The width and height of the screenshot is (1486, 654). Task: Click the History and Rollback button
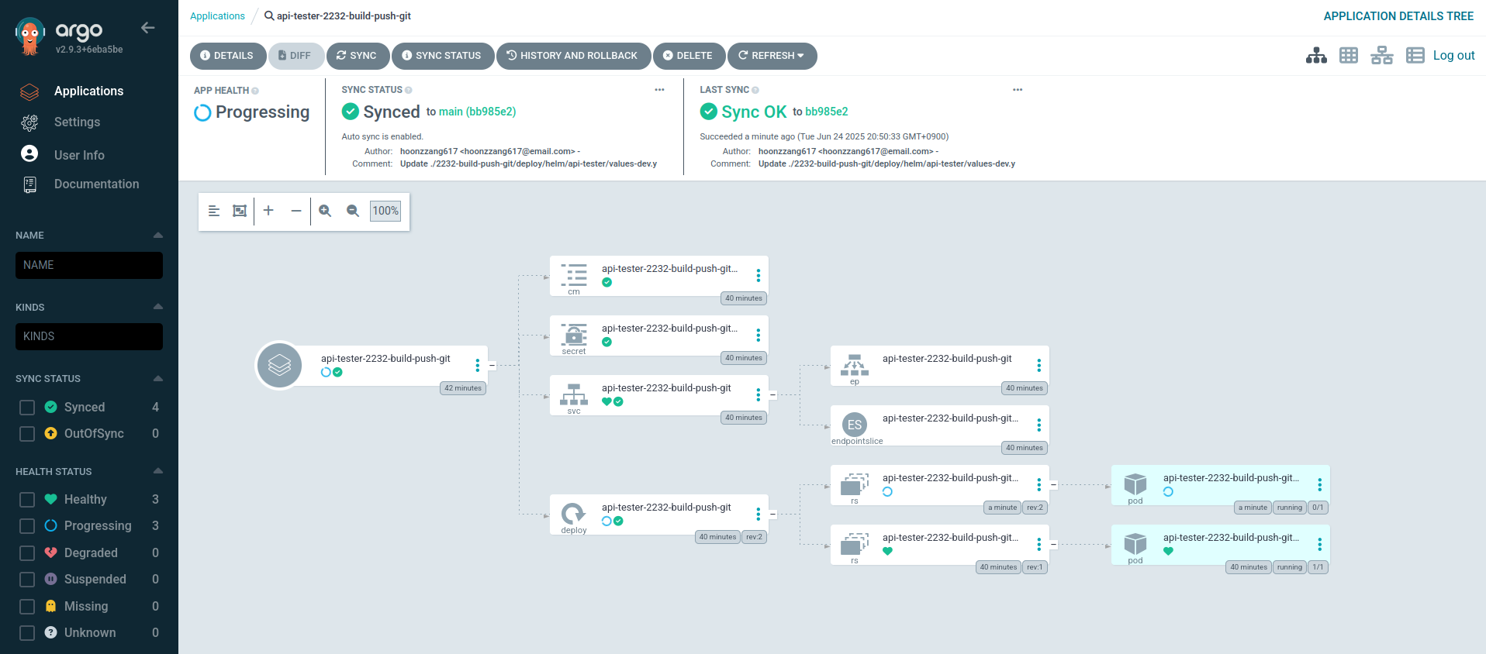[x=572, y=56]
